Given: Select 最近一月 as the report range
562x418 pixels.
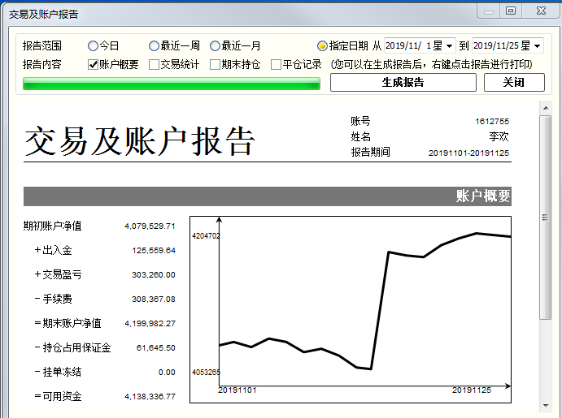Looking at the screenshot, I should [215, 46].
